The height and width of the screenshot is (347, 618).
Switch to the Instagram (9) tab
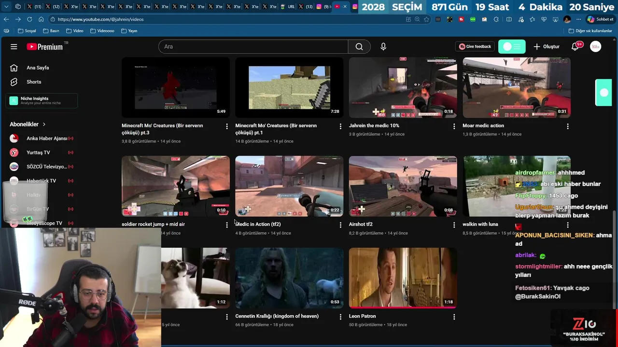[x=324, y=7]
